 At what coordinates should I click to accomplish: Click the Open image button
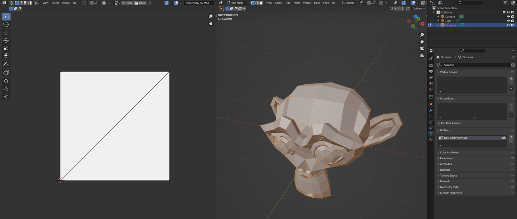(x=140, y=3)
